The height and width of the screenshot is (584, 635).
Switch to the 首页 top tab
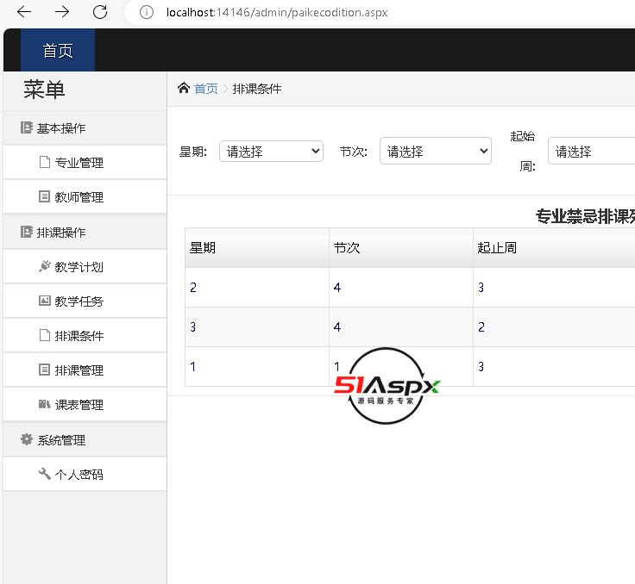click(x=58, y=51)
